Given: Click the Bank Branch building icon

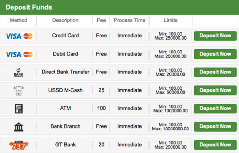Looking at the screenshot, I should [18, 127].
